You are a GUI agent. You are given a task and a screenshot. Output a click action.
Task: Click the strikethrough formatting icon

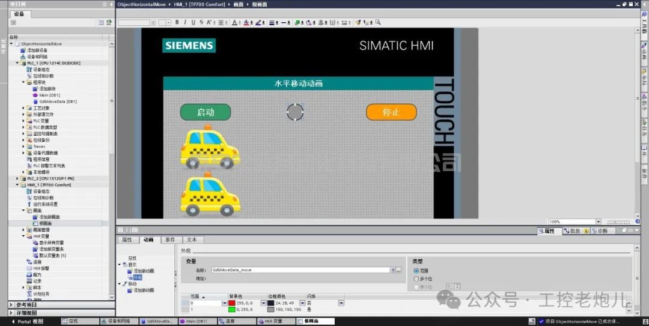[x=200, y=23]
